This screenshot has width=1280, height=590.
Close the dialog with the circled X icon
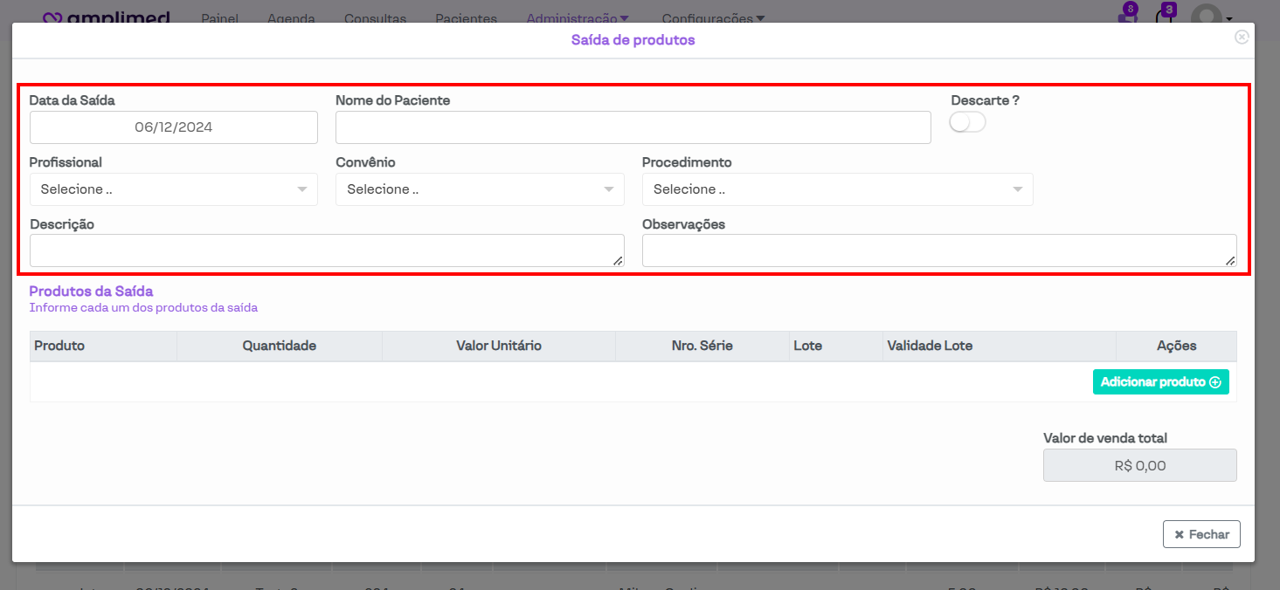1241,37
